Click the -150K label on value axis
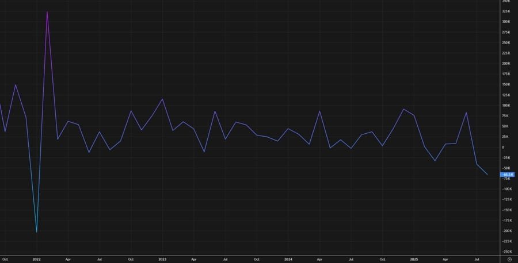Viewport: 518px width, 263px height. pyautogui.click(x=506, y=210)
